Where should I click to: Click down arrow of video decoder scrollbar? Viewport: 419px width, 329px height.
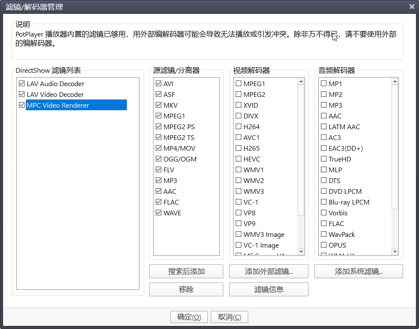(301, 252)
